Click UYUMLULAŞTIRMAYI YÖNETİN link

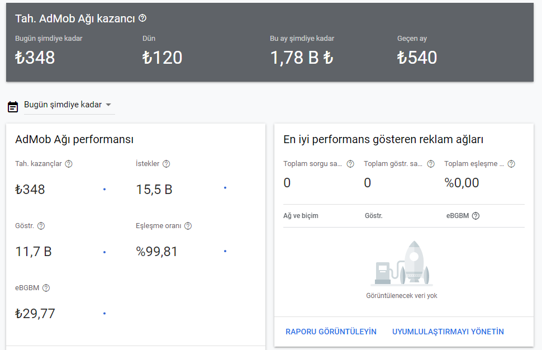coord(448,332)
